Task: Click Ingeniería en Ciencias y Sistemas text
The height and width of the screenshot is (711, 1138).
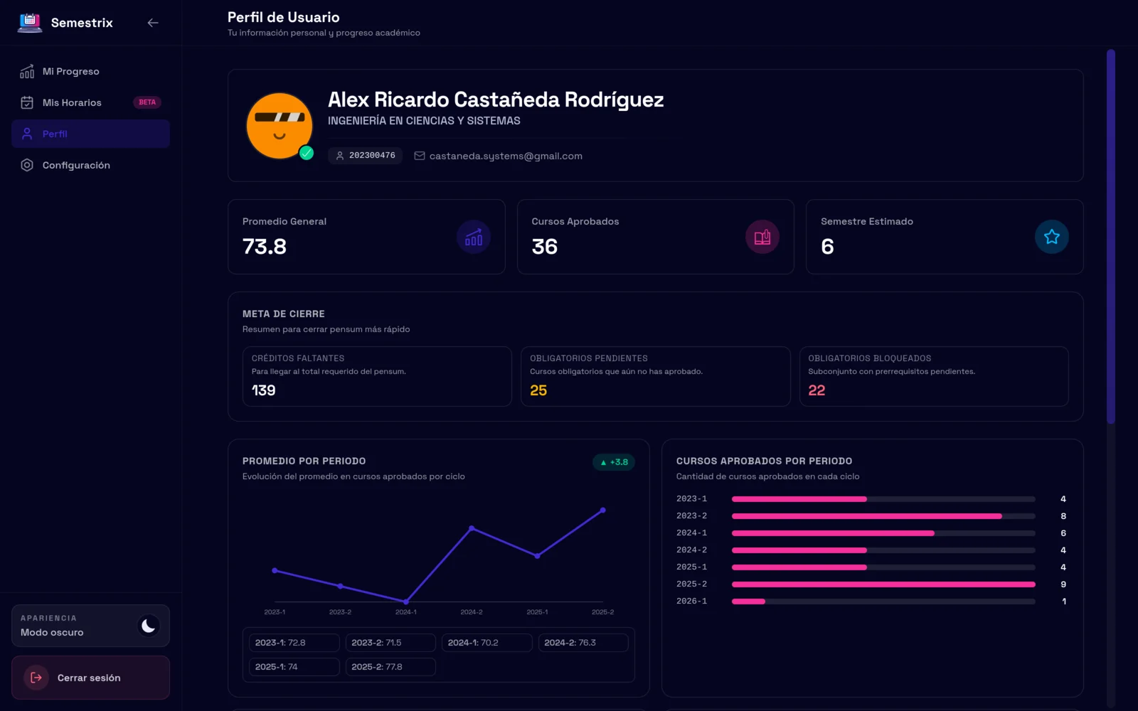Action: tap(424, 121)
